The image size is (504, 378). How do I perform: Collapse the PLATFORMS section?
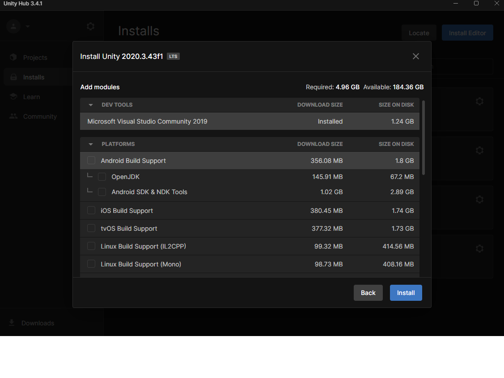pyautogui.click(x=90, y=144)
